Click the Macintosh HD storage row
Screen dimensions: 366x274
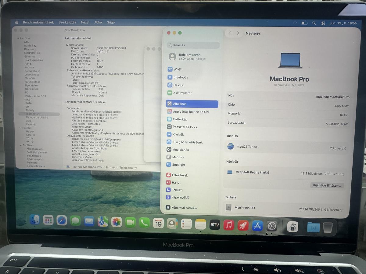click(285, 208)
